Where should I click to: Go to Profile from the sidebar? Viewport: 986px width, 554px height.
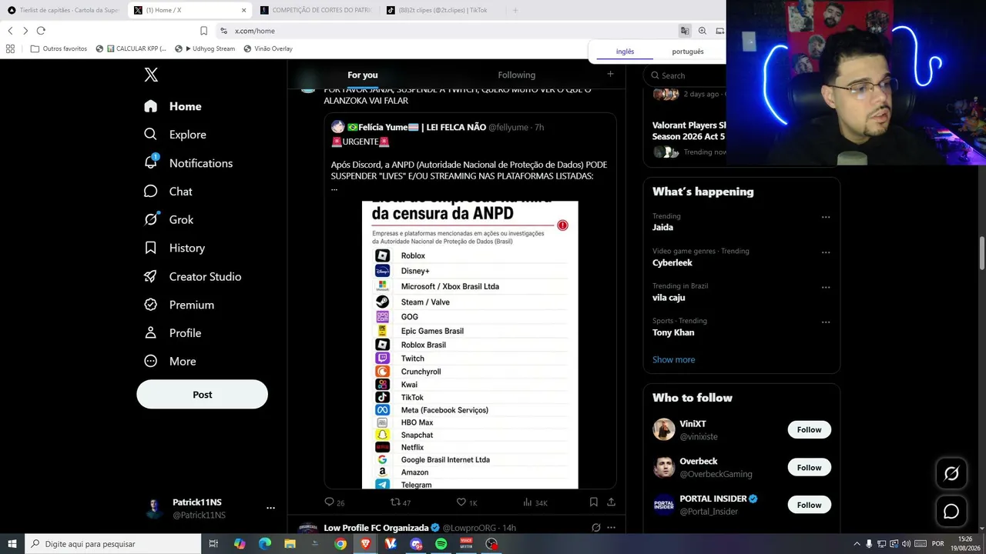coord(173,333)
